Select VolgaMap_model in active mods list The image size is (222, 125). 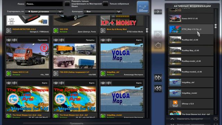pyautogui.click(x=190, y=93)
